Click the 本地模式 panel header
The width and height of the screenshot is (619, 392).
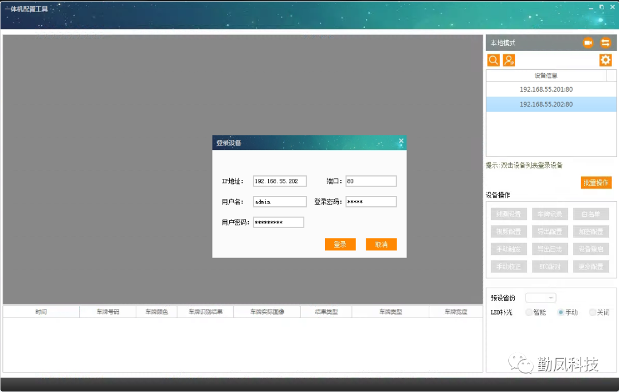(504, 42)
